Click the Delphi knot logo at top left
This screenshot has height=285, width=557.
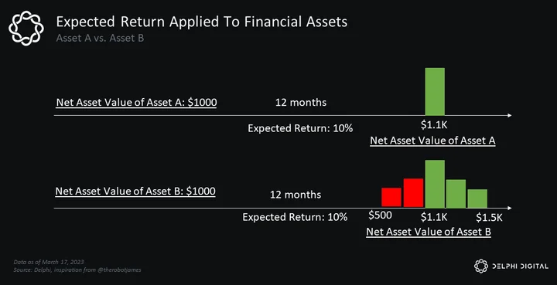[26, 29]
